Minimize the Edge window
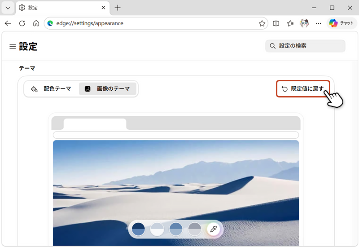359x247 pixels. click(x=314, y=8)
